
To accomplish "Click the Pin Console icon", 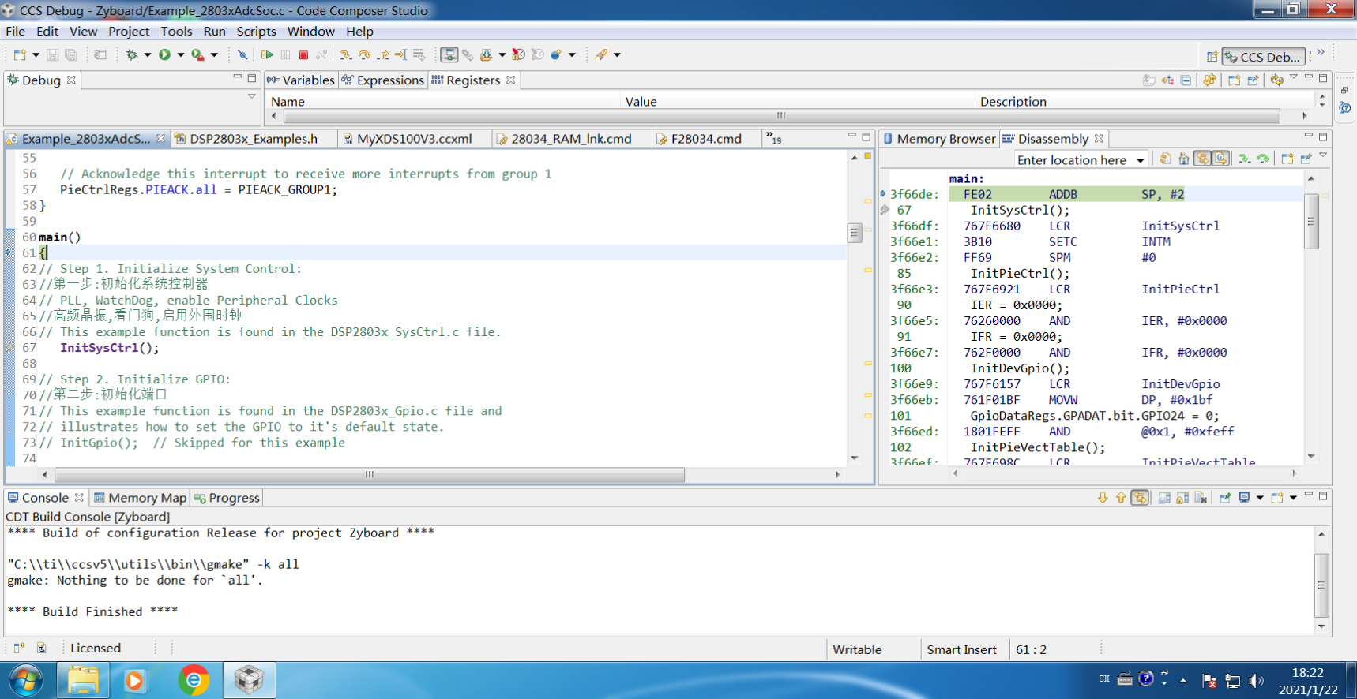I will 1225,498.
